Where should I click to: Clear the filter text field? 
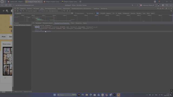[x=72, y=13]
